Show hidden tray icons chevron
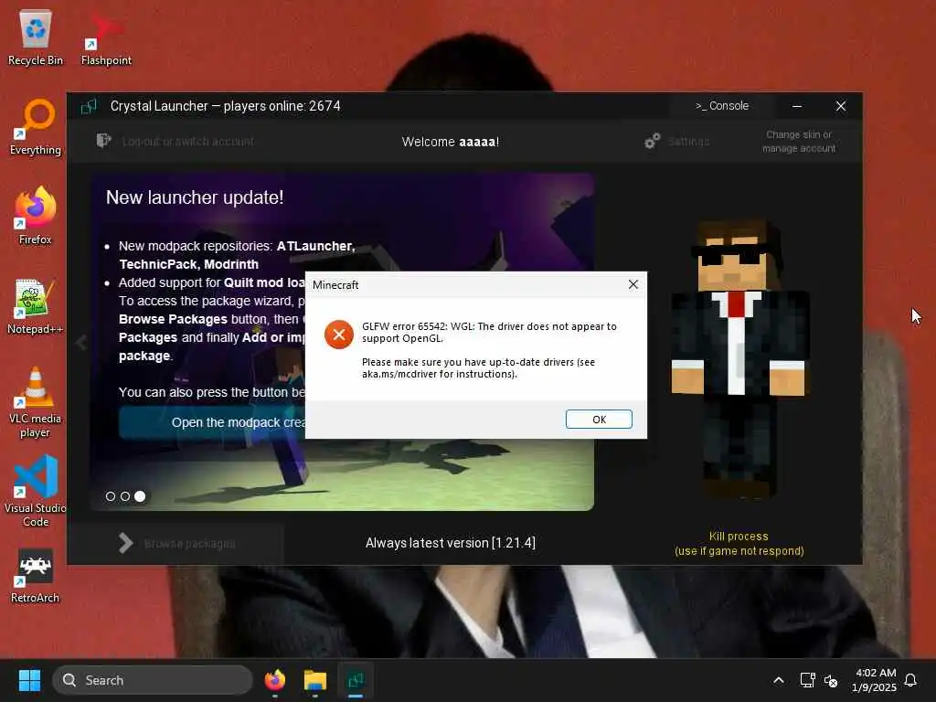Viewport: 936px width, 702px height. click(x=779, y=680)
